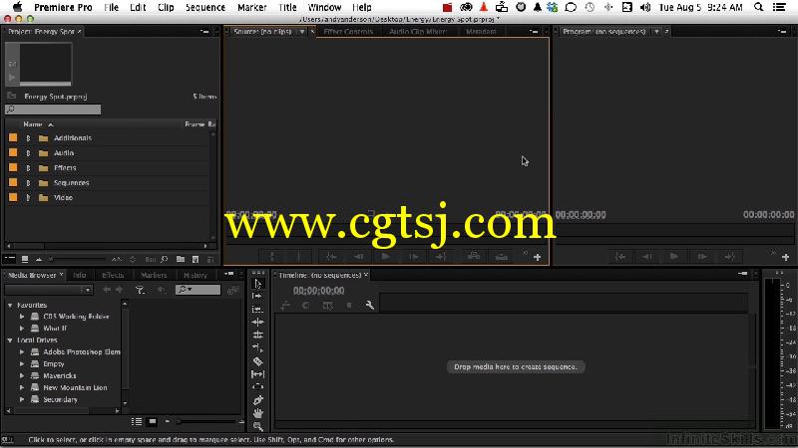
Task: Select the Track Select Backward tool
Action: [x=258, y=309]
